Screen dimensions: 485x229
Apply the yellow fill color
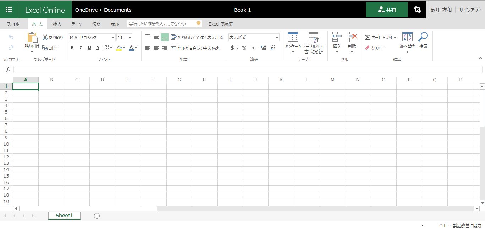click(x=119, y=48)
